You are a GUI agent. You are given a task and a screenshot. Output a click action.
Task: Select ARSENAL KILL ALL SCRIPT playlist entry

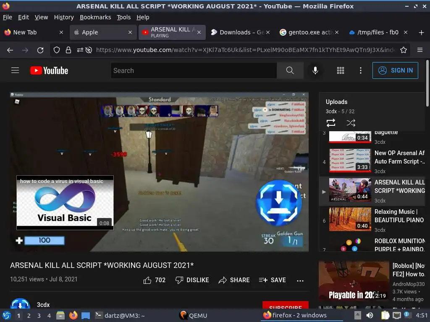click(372, 191)
